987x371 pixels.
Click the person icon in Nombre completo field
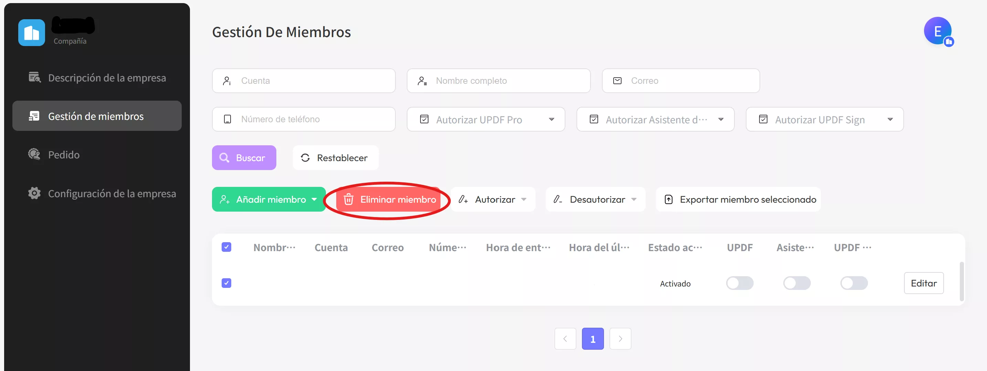(x=422, y=81)
